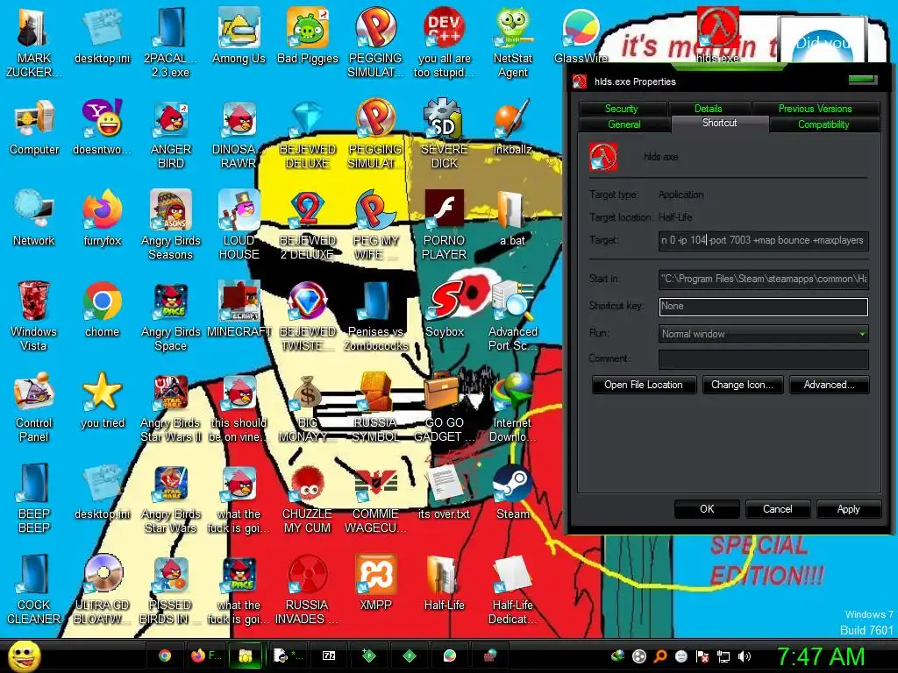Click inside the Comment field
The width and height of the screenshot is (898, 673).
coord(764,358)
